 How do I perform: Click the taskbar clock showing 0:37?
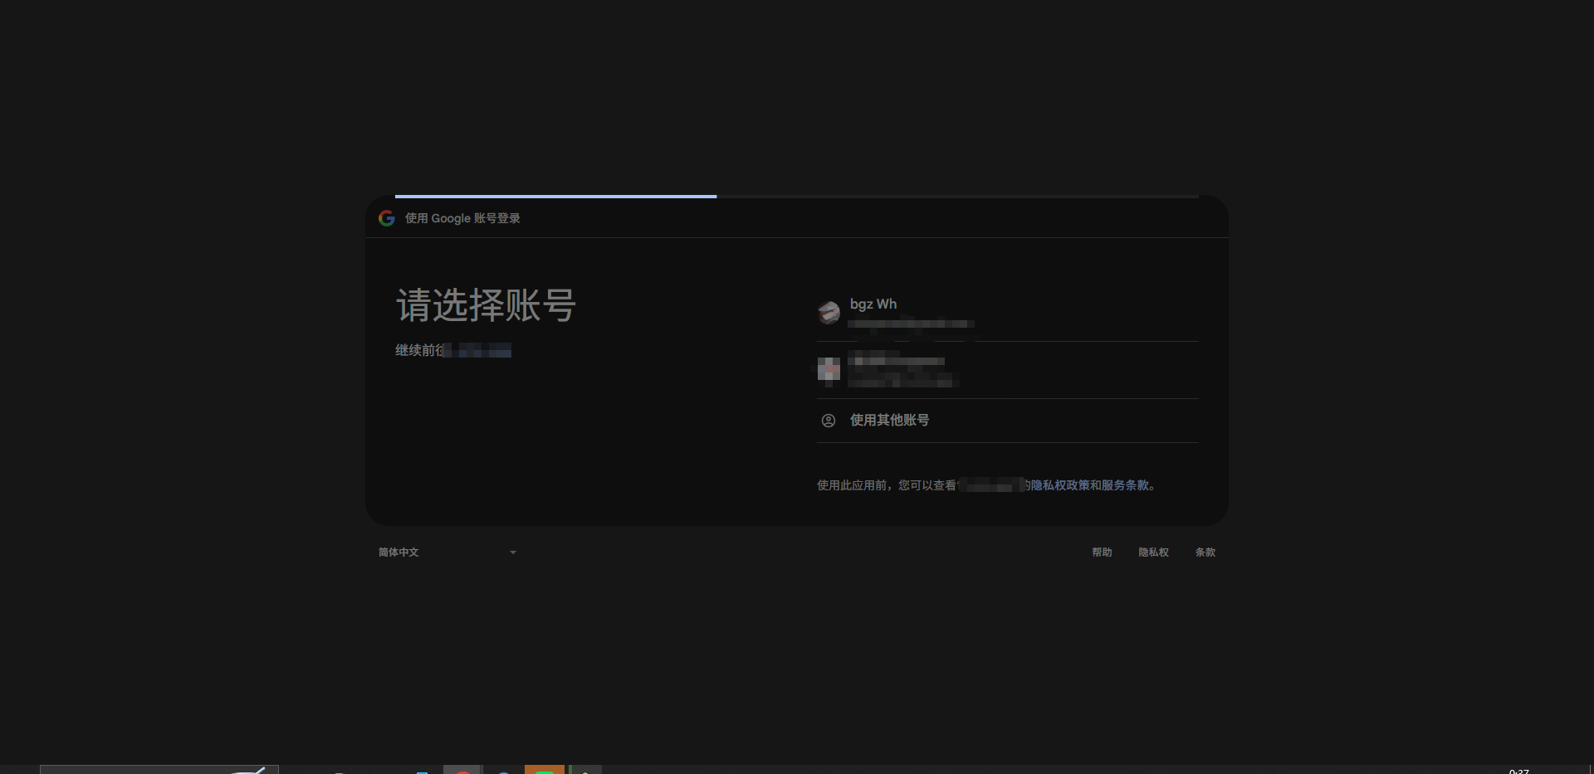point(1518,771)
